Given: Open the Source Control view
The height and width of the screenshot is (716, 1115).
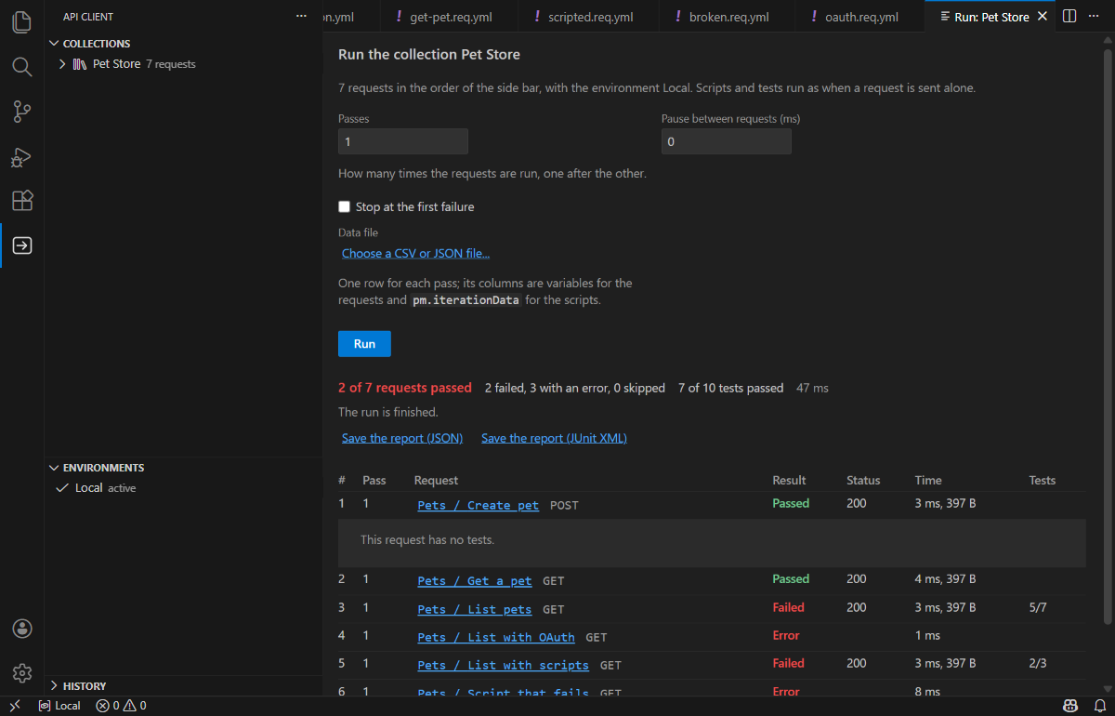Looking at the screenshot, I should click(x=22, y=112).
